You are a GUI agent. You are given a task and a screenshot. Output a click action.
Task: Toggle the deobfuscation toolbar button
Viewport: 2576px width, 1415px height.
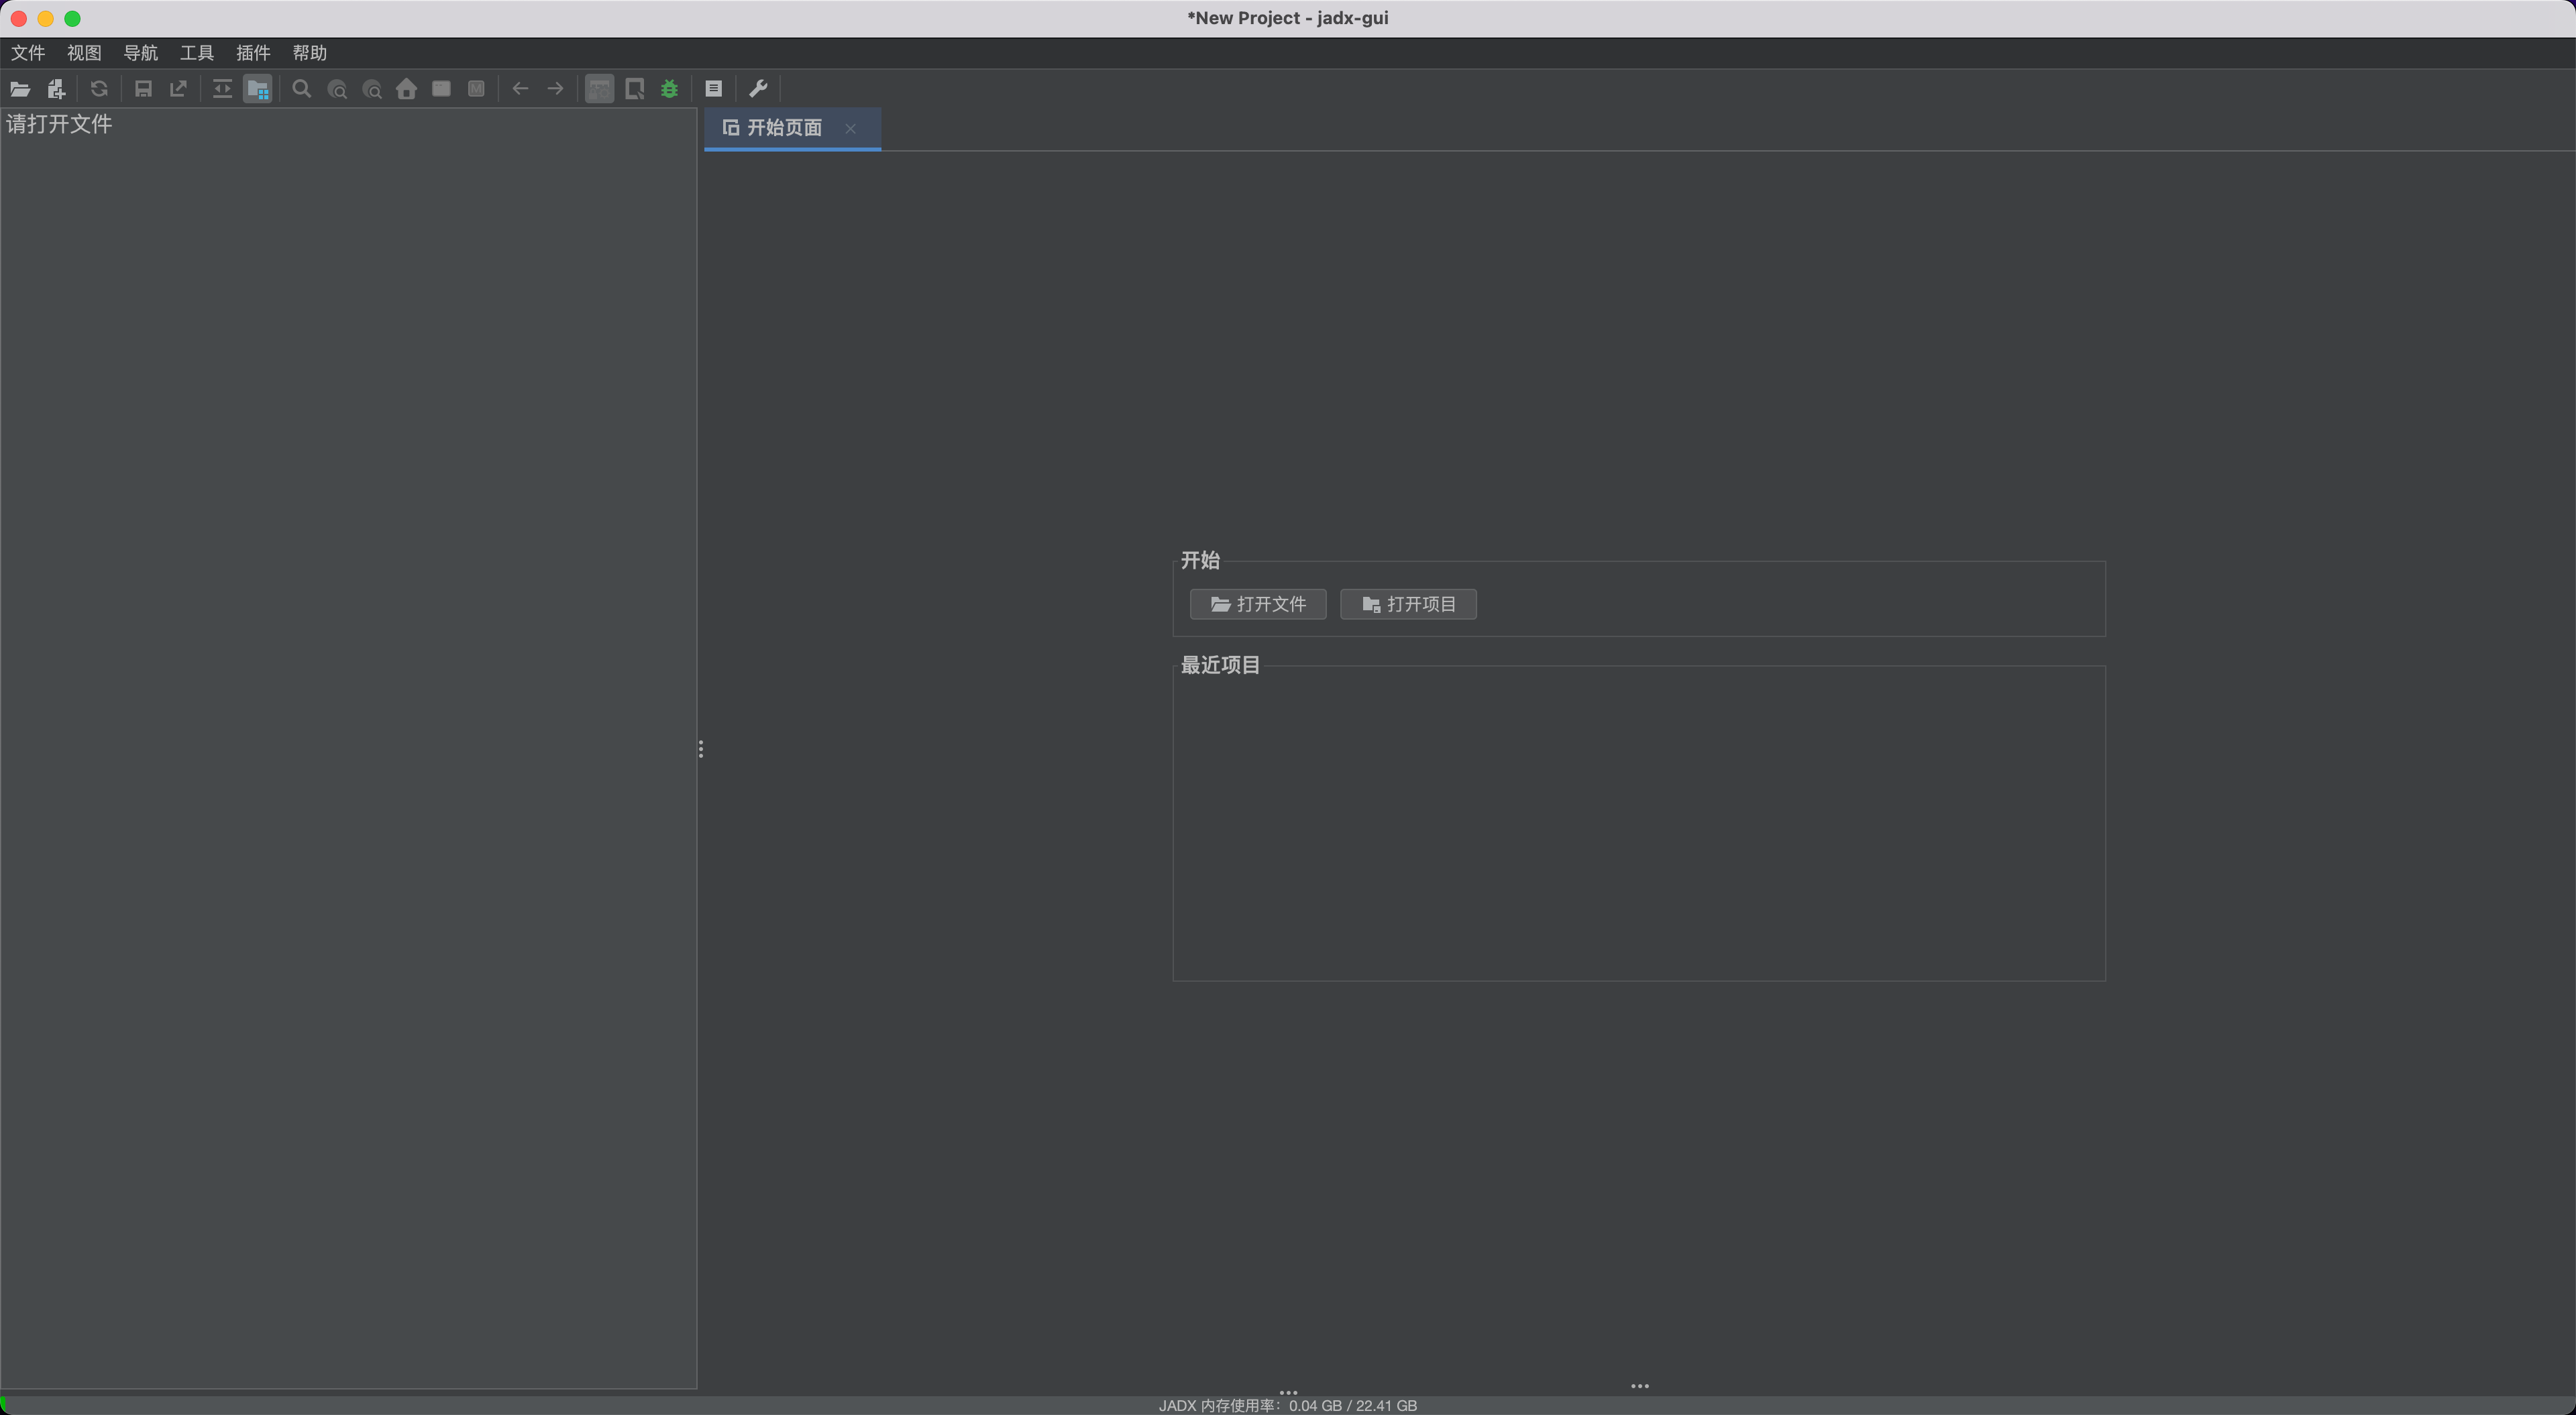point(599,89)
